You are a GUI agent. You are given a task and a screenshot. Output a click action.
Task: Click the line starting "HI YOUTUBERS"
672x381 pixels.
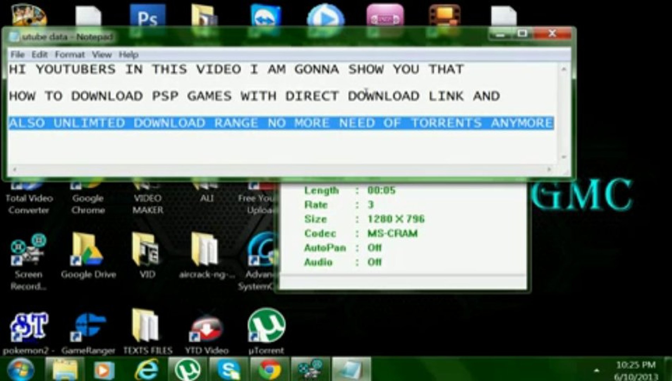pos(236,69)
